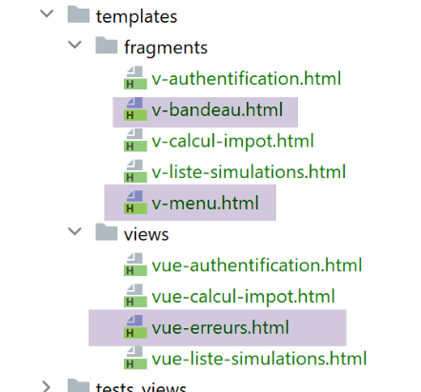
Task: Expand the tests_views folder chevron
Action: point(47,386)
